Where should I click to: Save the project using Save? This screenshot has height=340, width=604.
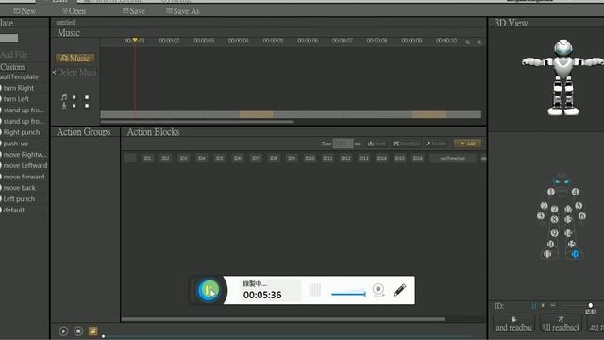(134, 11)
